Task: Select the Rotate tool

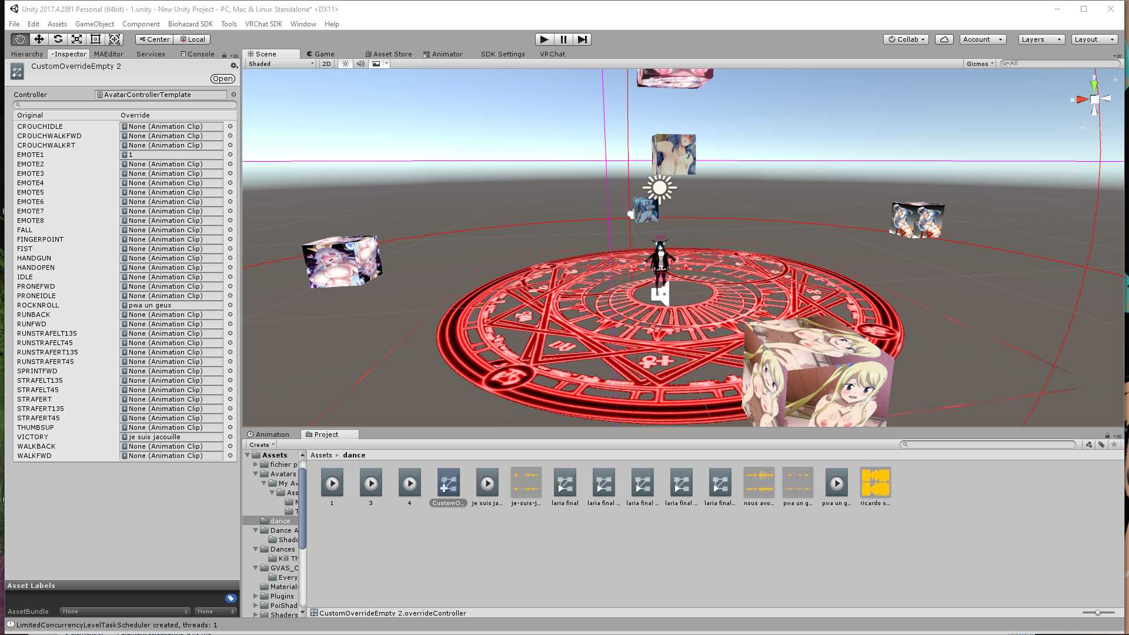Action: pyautogui.click(x=58, y=39)
